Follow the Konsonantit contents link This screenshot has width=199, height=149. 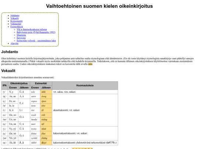click(17, 21)
